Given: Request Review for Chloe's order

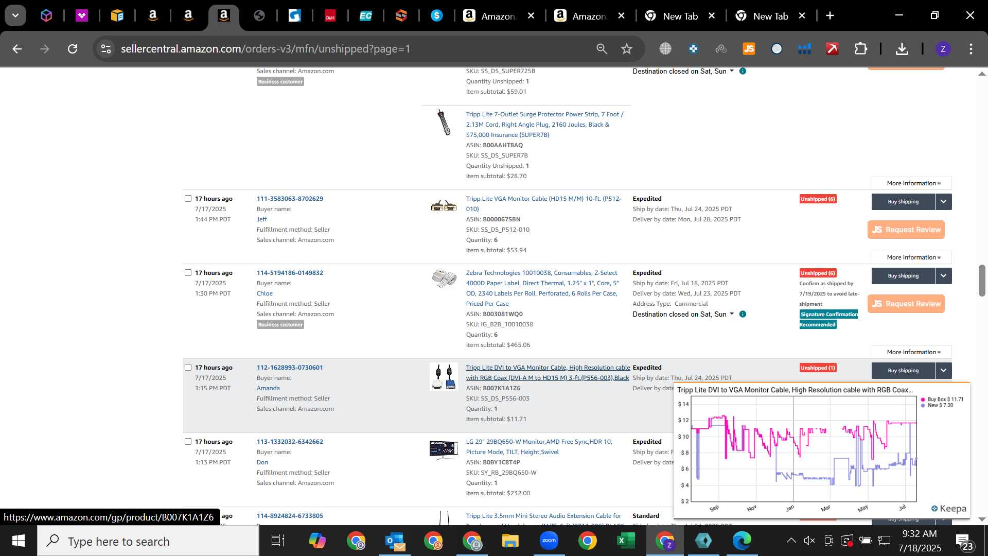Looking at the screenshot, I should click(x=906, y=304).
